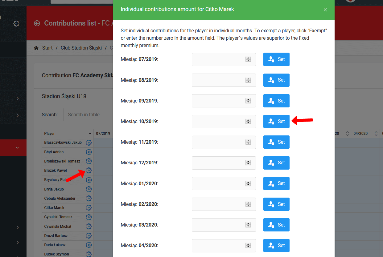Click the sidebar settings gear icon
The height and width of the screenshot is (257, 383).
tap(16, 24)
